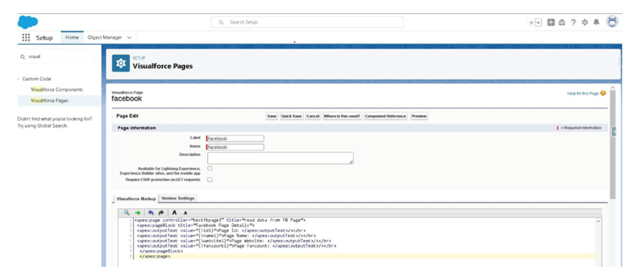Open the favorites list dropdown arrow

(x=538, y=23)
